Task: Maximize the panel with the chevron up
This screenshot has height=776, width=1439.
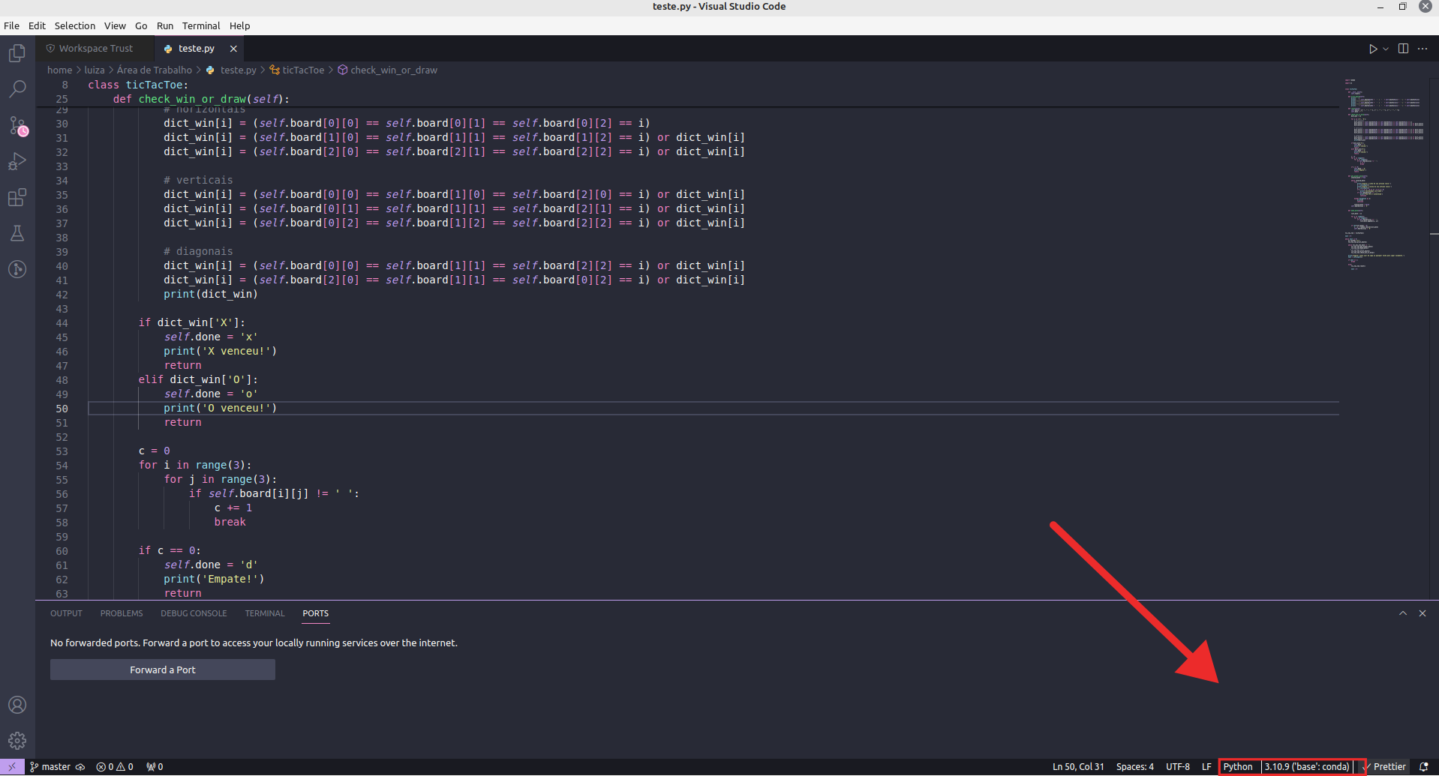Action: [1401, 613]
